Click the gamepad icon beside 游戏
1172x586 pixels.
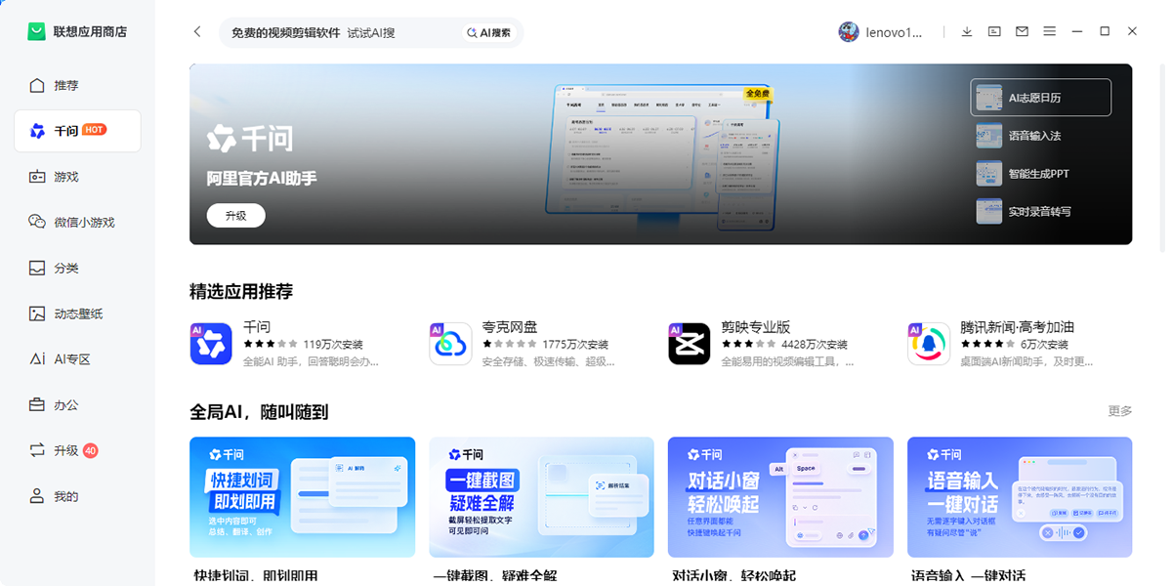click(37, 177)
